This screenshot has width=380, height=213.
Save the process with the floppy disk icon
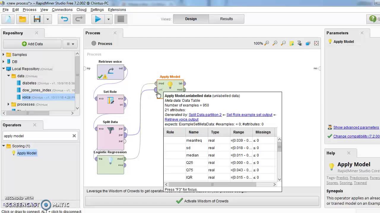[37, 19]
